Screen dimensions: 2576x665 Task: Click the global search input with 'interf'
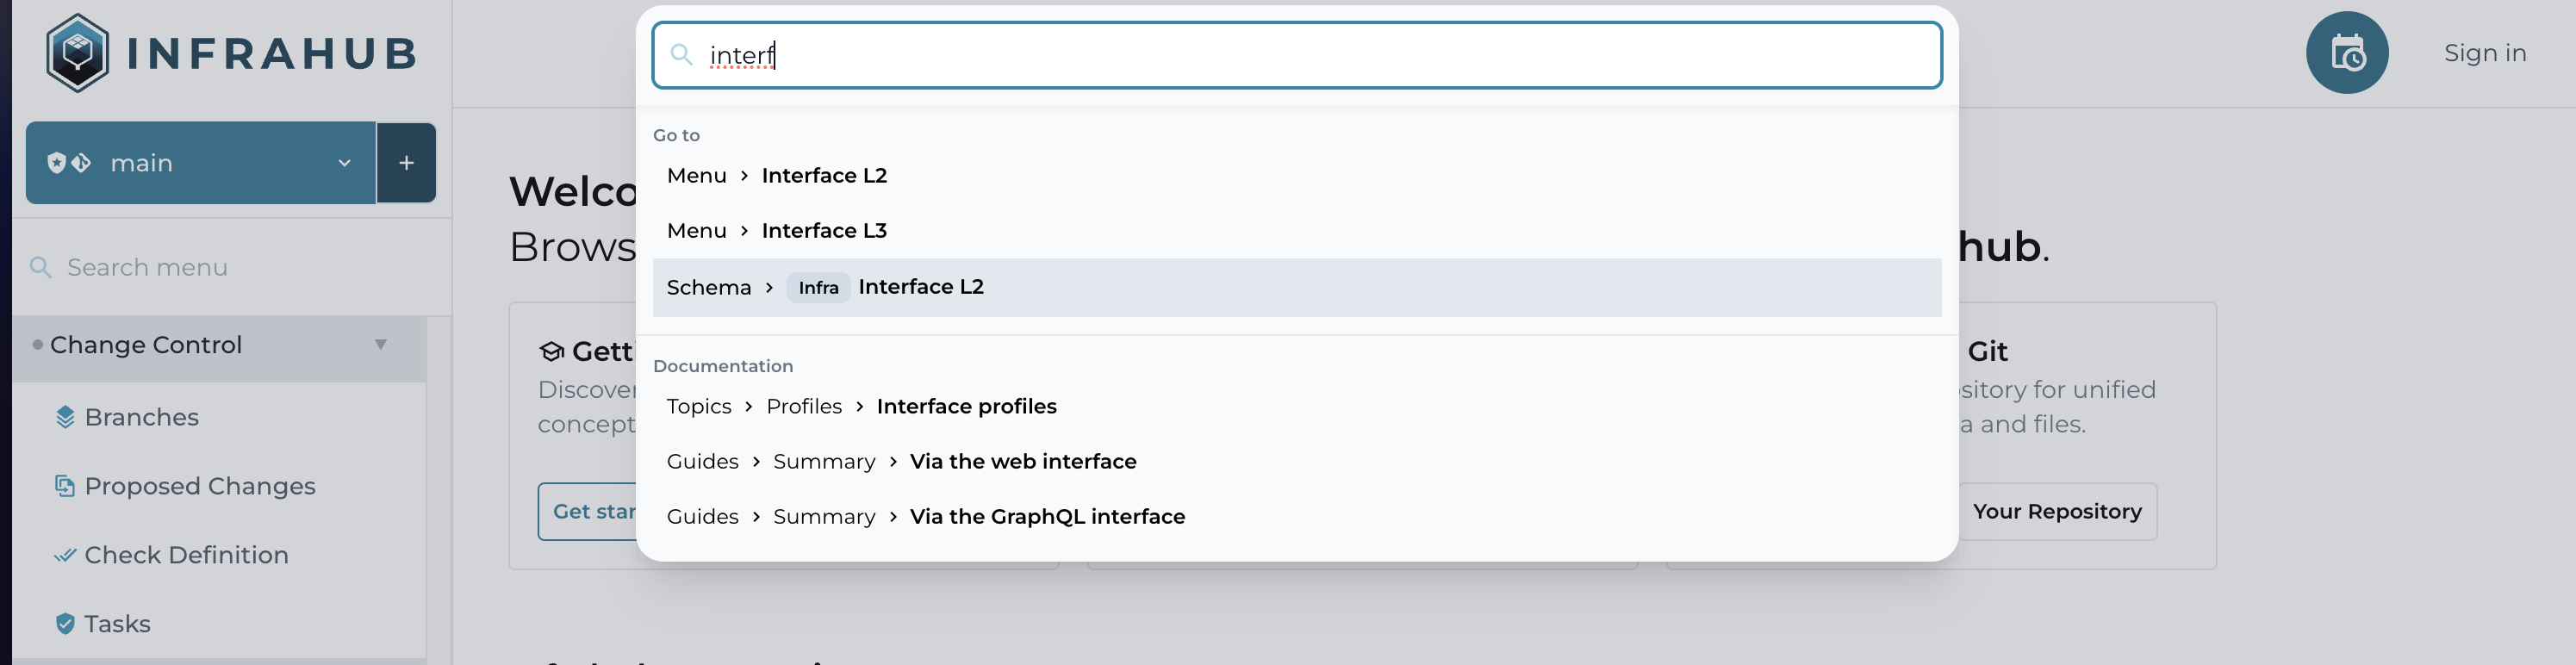pos(1300,55)
